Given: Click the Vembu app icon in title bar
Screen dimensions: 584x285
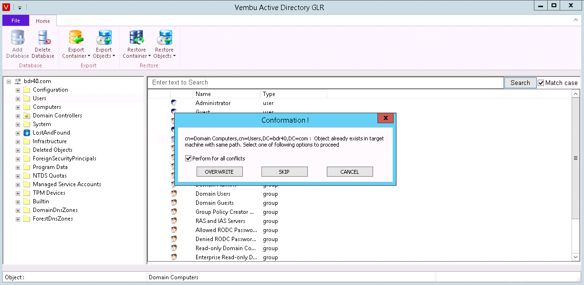Looking at the screenshot, I should tap(7, 7).
